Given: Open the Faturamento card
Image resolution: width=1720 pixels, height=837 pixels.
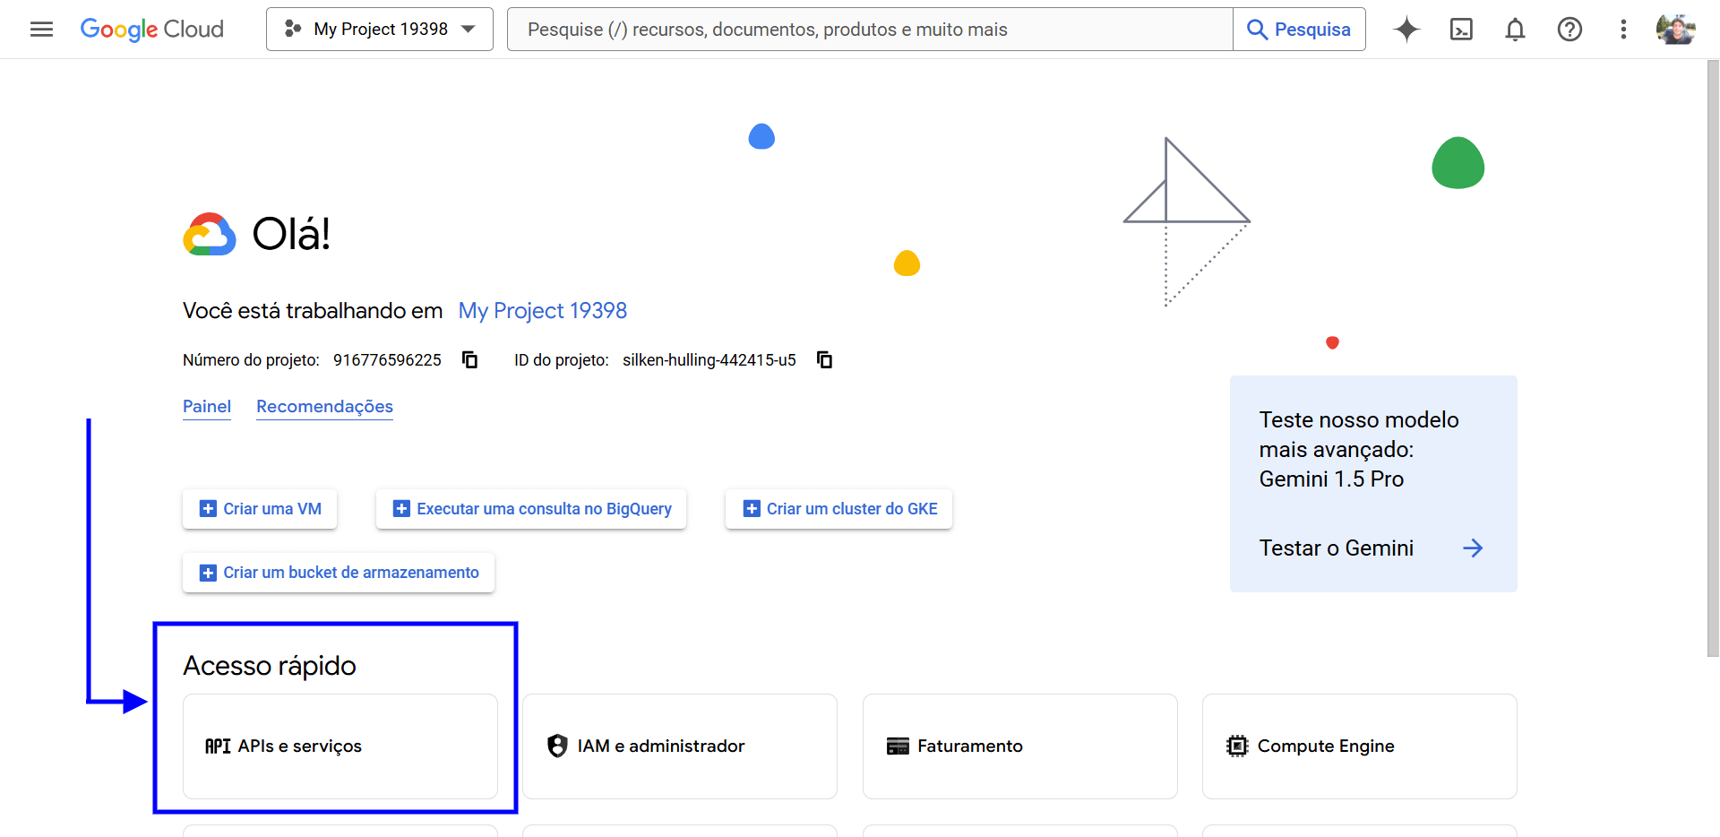Looking at the screenshot, I should 1020,746.
